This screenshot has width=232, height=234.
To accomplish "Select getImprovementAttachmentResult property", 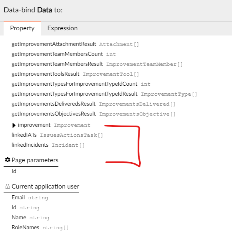I will point(75,44).
